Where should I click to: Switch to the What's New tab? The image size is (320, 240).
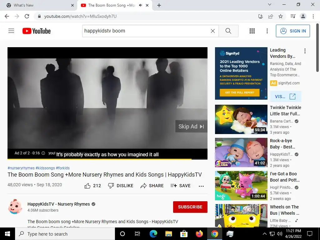38,5
